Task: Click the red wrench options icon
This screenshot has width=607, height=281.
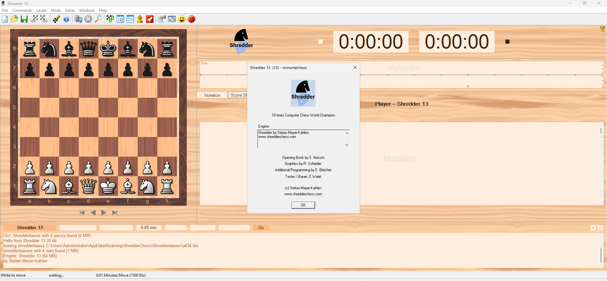Action: click(x=150, y=19)
